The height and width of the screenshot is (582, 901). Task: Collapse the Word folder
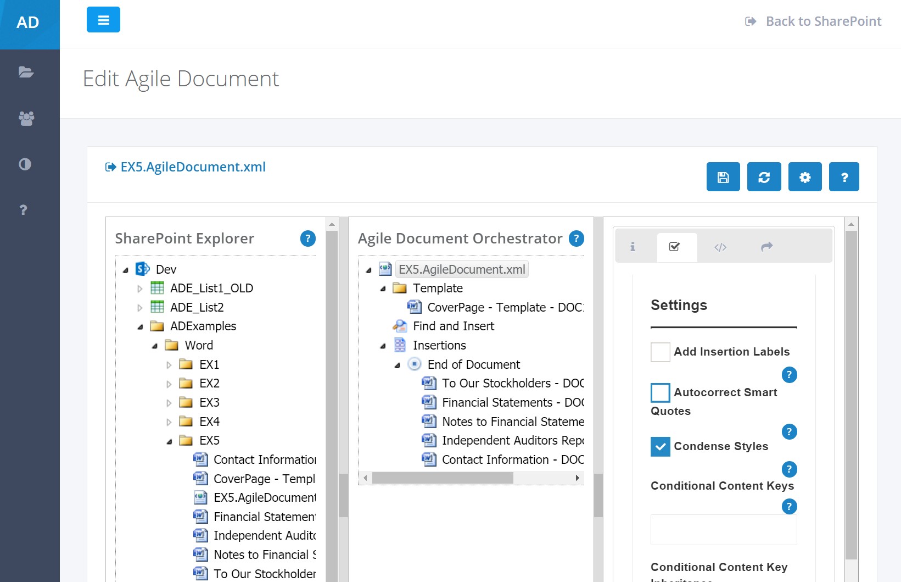coord(155,346)
